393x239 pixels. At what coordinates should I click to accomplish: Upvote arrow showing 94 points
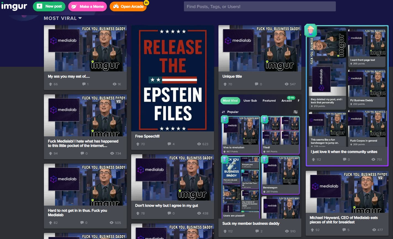pyautogui.click(x=51, y=153)
